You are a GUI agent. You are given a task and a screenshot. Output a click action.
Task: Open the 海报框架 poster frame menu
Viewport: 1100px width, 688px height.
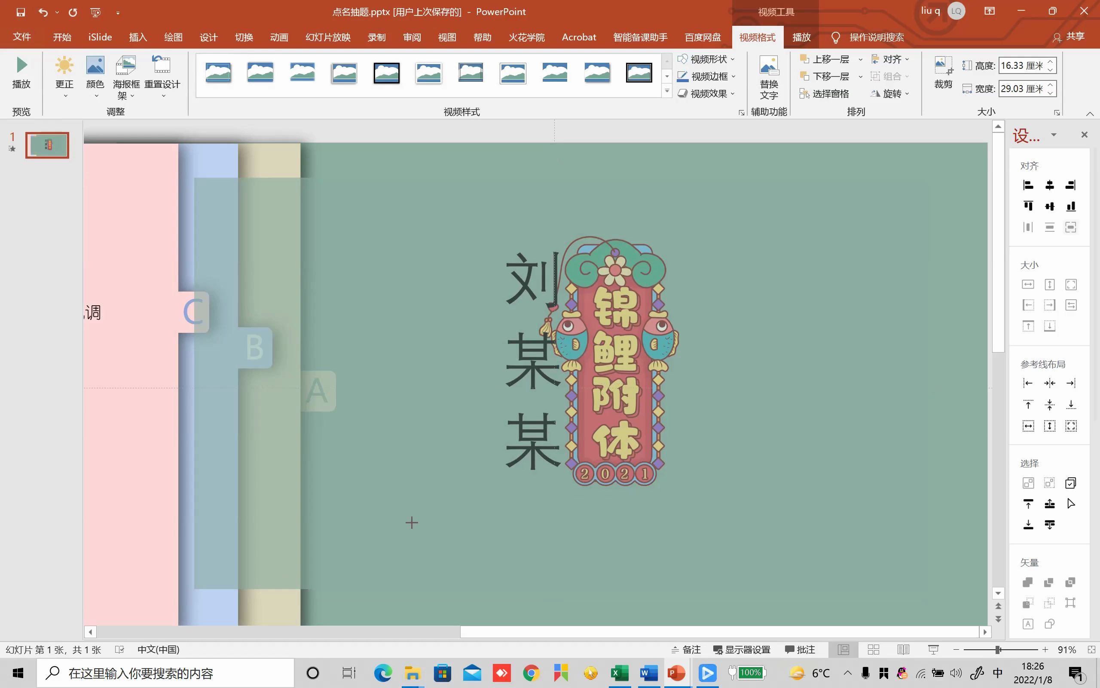(126, 77)
